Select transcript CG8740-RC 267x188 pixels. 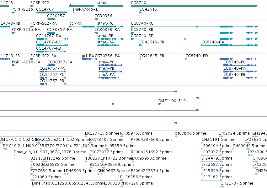[194, 27]
